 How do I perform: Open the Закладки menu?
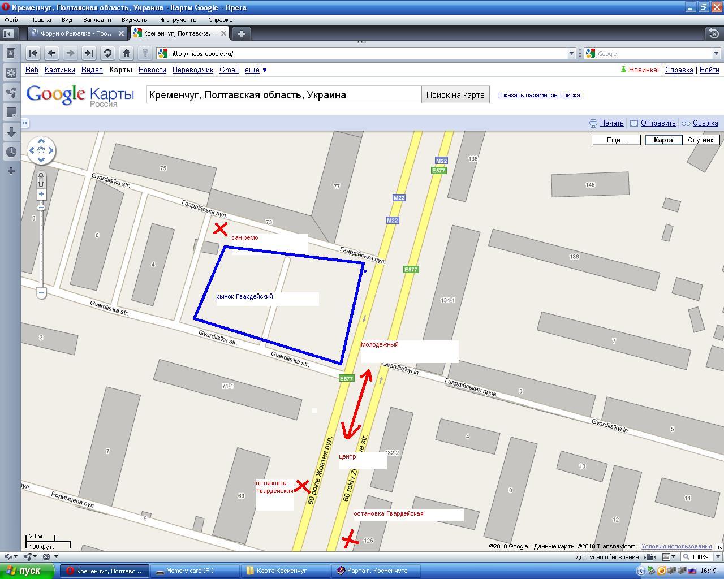[97, 20]
